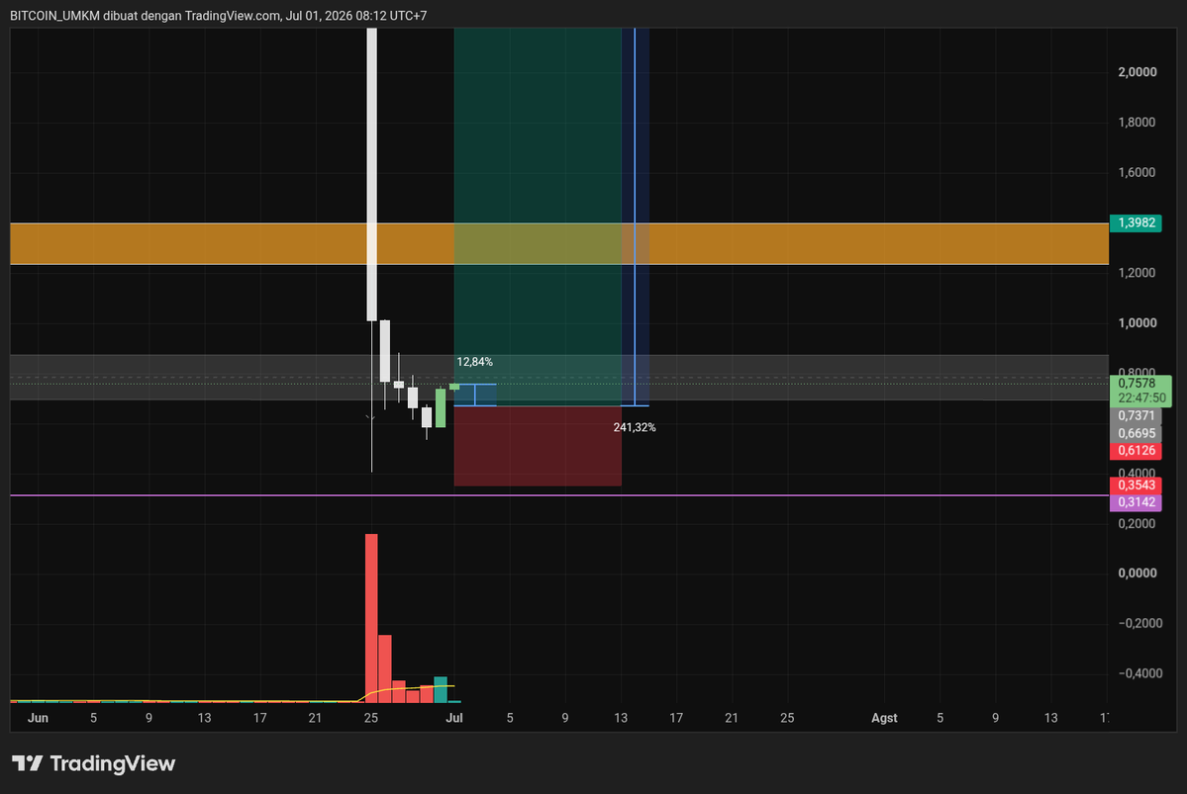The width and height of the screenshot is (1187, 794).
Task: Select the purple horizontal line
Action: click(558, 495)
